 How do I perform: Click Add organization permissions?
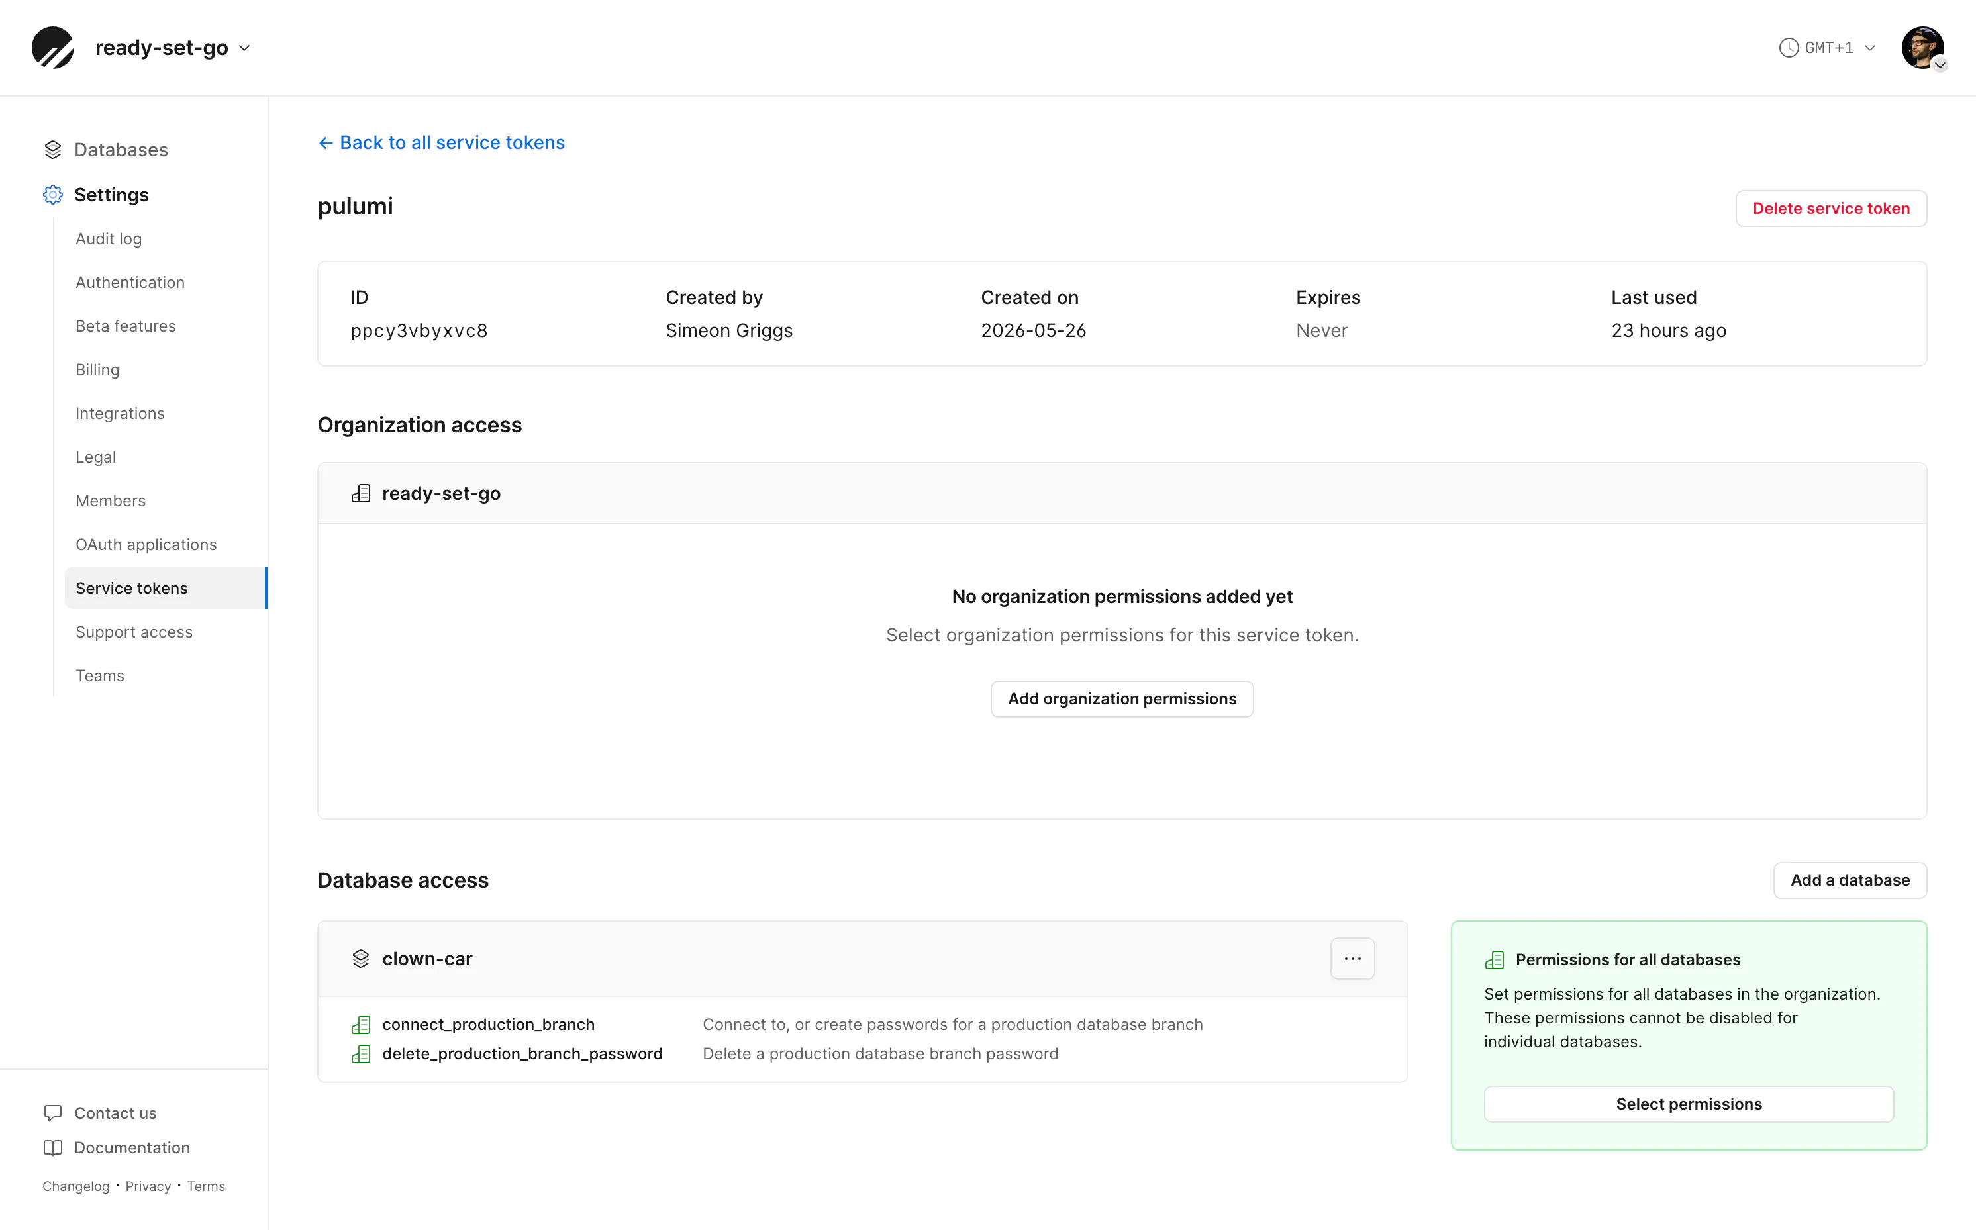[1122, 699]
